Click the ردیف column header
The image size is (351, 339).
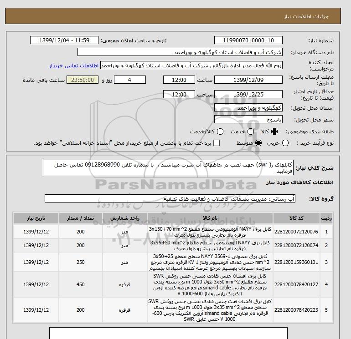[326, 218]
